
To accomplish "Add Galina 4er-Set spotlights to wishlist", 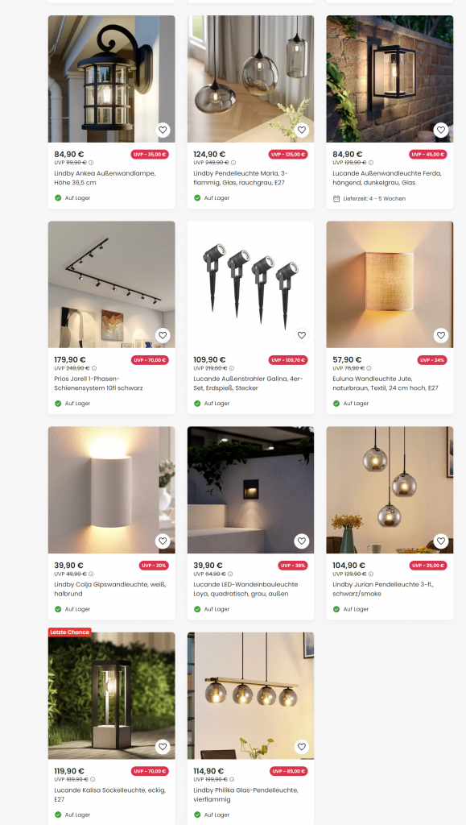I will pyautogui.click(x=302, y=335).
